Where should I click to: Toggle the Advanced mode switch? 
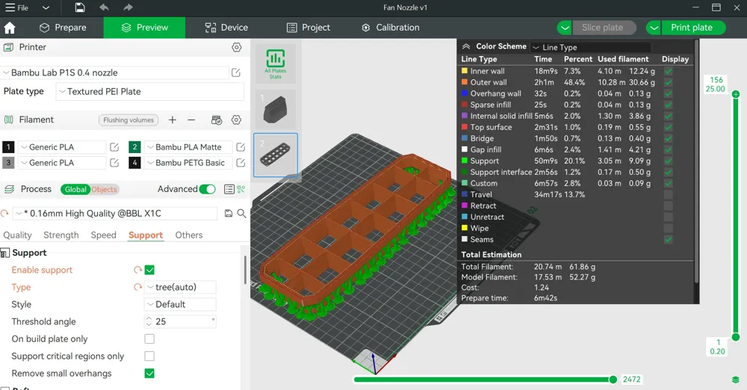(x=207, y=189)
